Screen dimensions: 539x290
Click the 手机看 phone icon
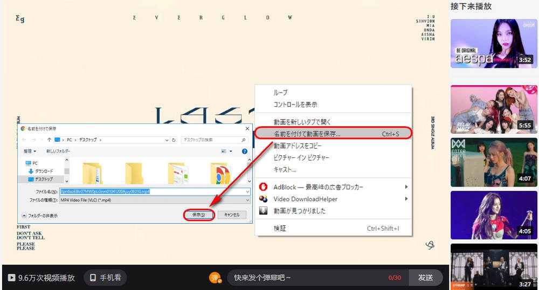93,278
